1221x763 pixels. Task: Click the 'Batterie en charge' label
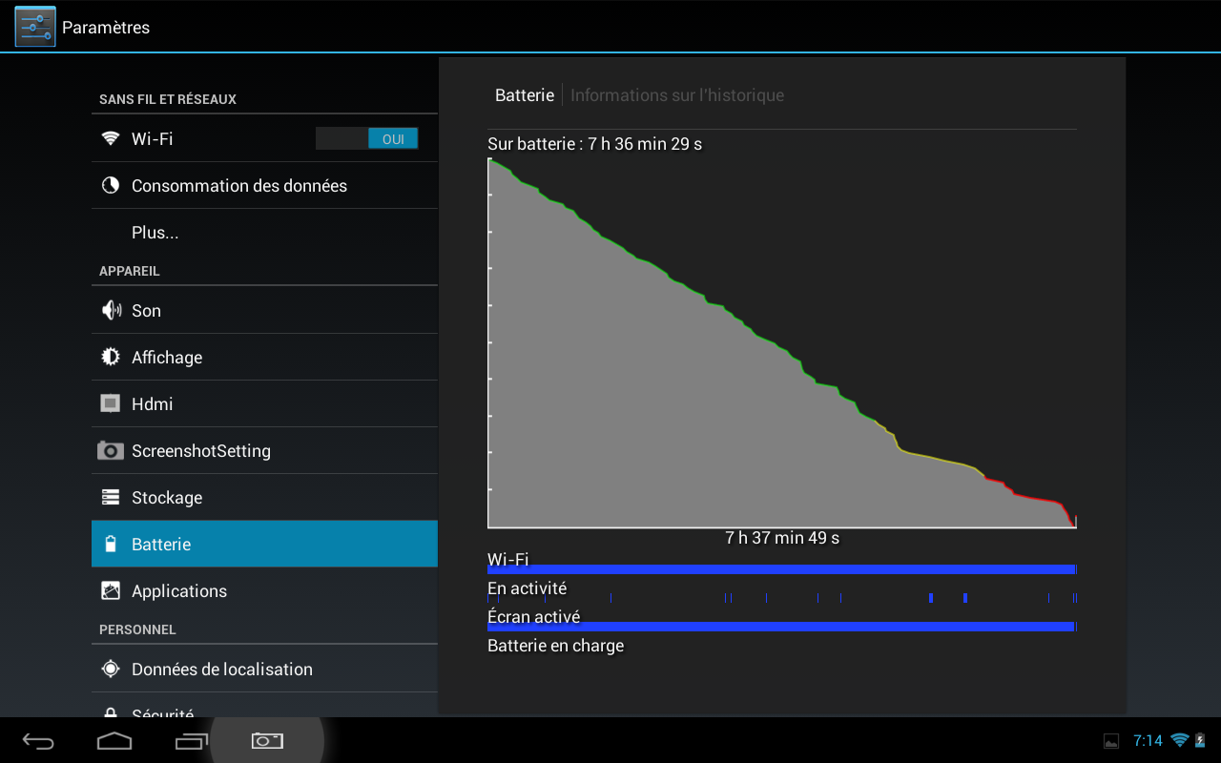pos(555,646)
